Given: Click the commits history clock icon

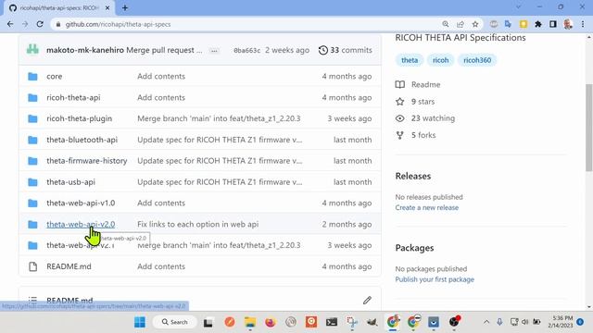Looking at the screenshot, I should click(x=323, y=50).
